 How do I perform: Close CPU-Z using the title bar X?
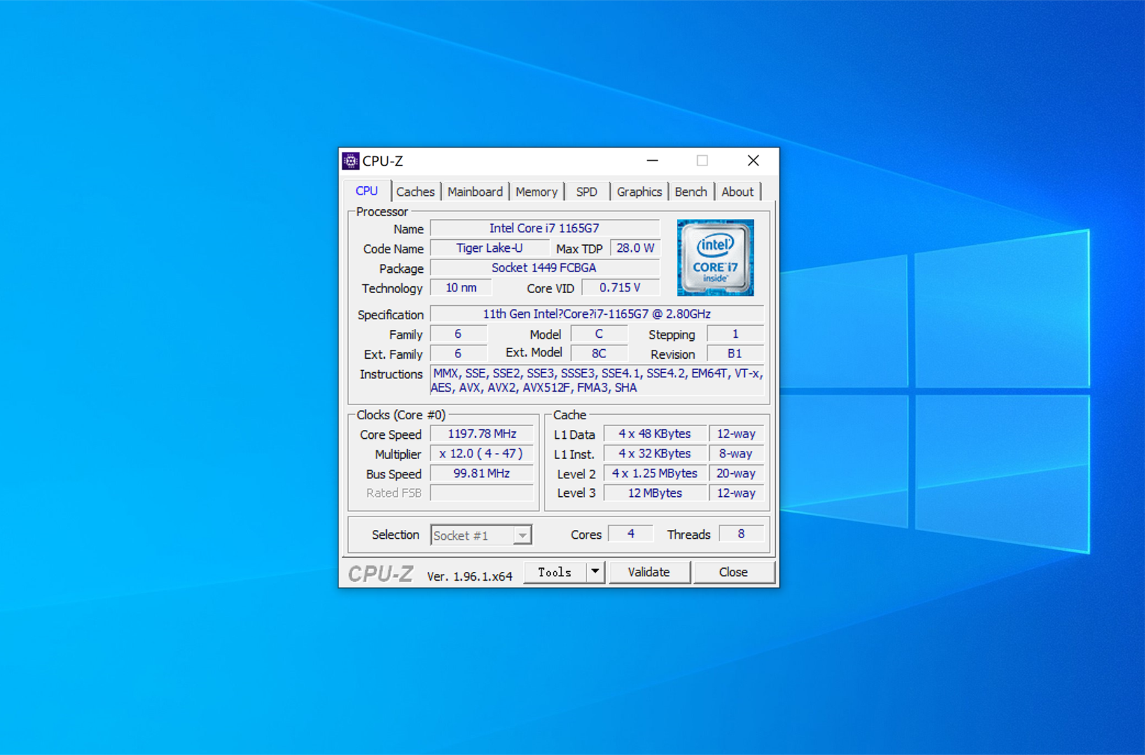pyautogui.click(x=753, y=161)
